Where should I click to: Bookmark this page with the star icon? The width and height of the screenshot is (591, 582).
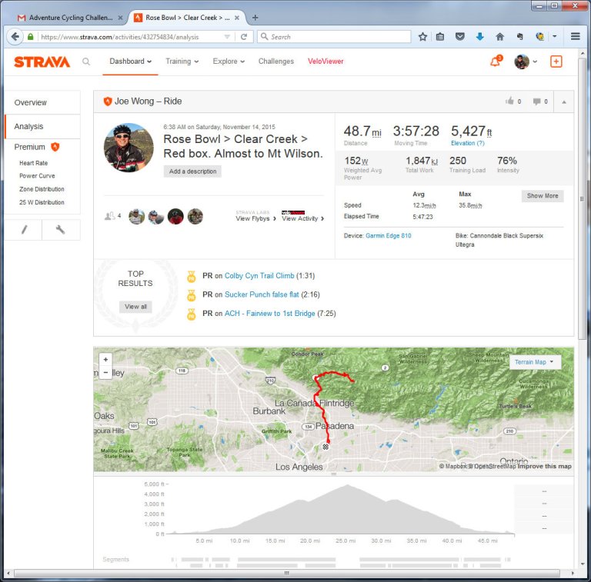click(422, 36)
